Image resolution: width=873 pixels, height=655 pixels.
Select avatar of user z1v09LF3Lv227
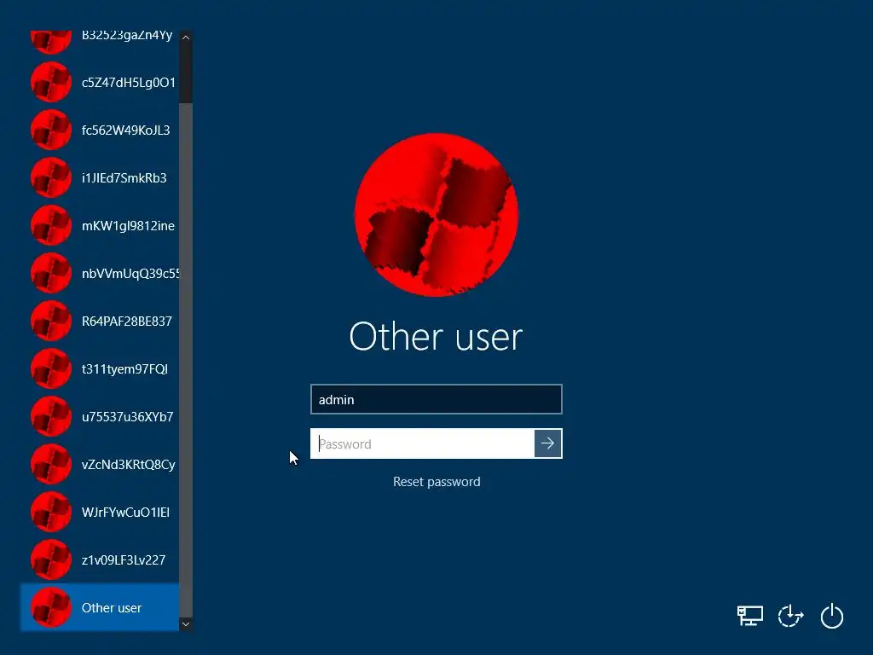tap(51, 559)
